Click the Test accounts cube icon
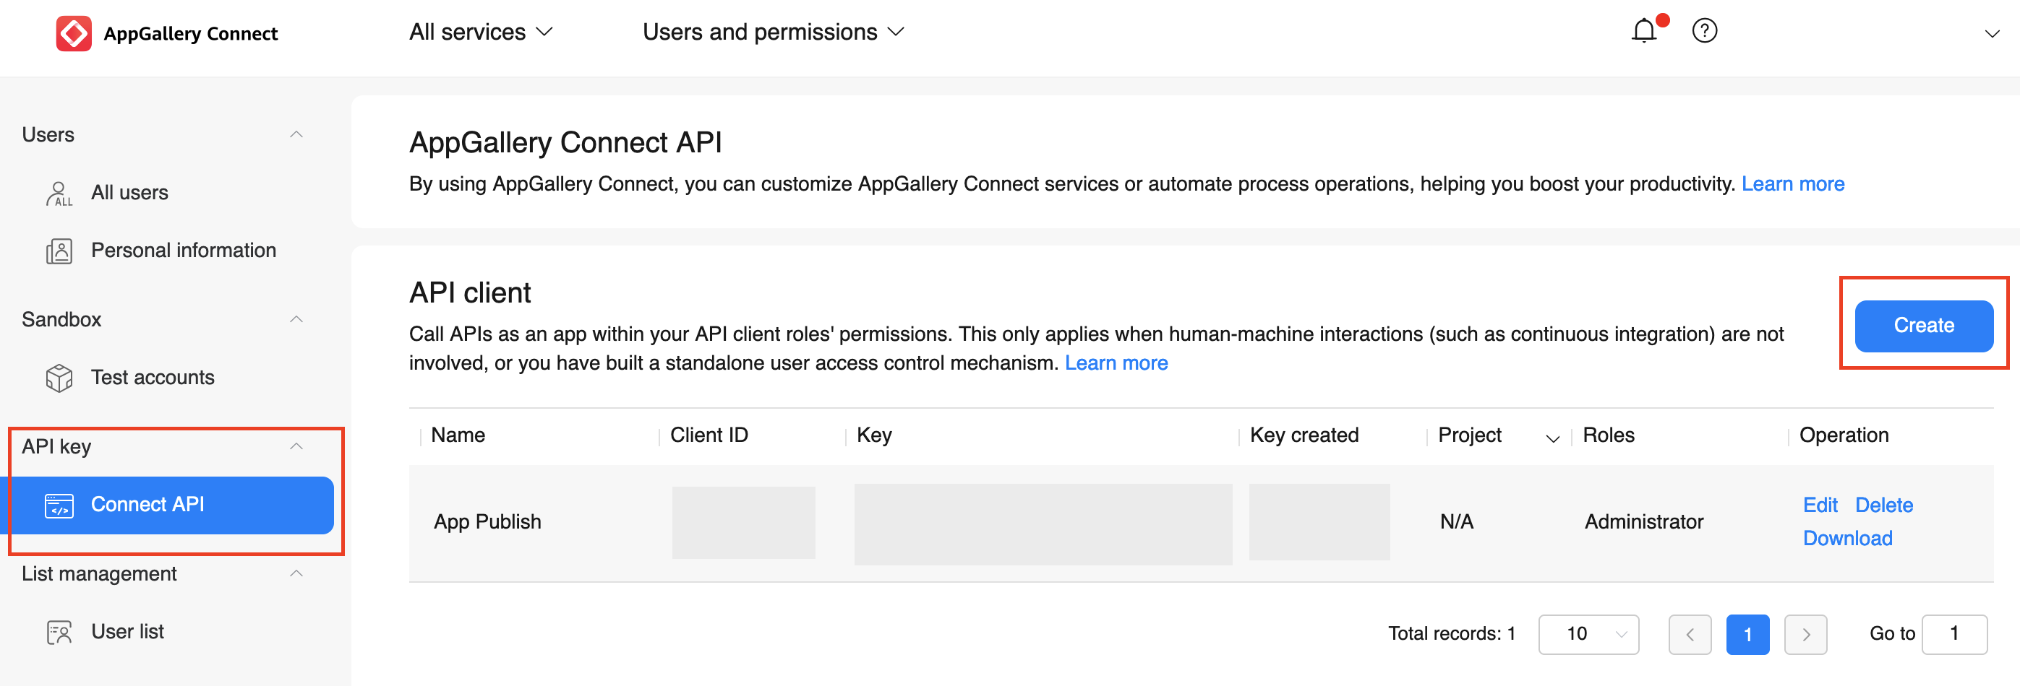This screenshot has width=2020, height=686. click(x=59, y=378)
